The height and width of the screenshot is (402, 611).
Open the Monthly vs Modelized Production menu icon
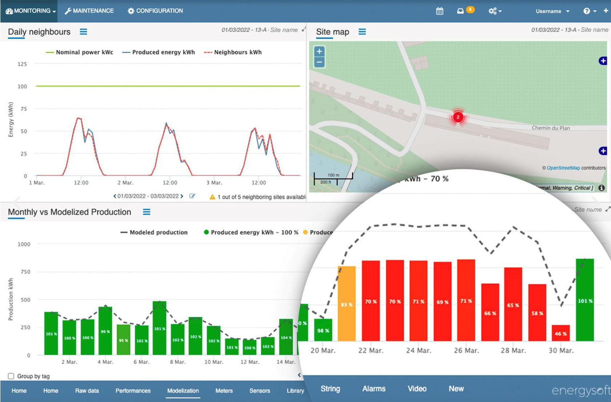tap(147, 212)
